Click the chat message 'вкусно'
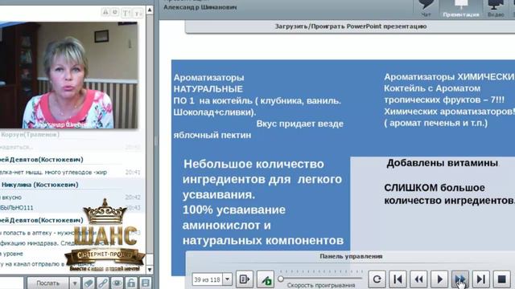This screenshot has width=515, height=289. [10, 197]
